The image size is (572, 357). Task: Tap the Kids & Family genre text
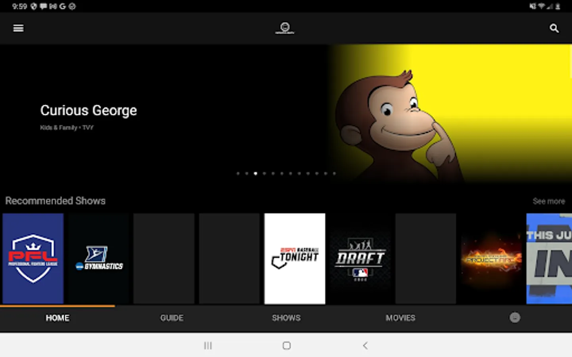click(x=58, y=128)
